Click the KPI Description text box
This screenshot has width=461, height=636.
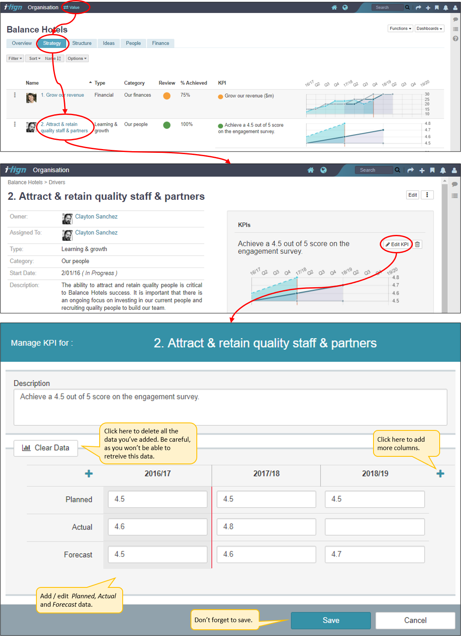230,407
